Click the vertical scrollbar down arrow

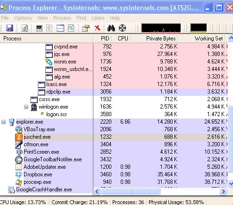click(x=231, y=183)
